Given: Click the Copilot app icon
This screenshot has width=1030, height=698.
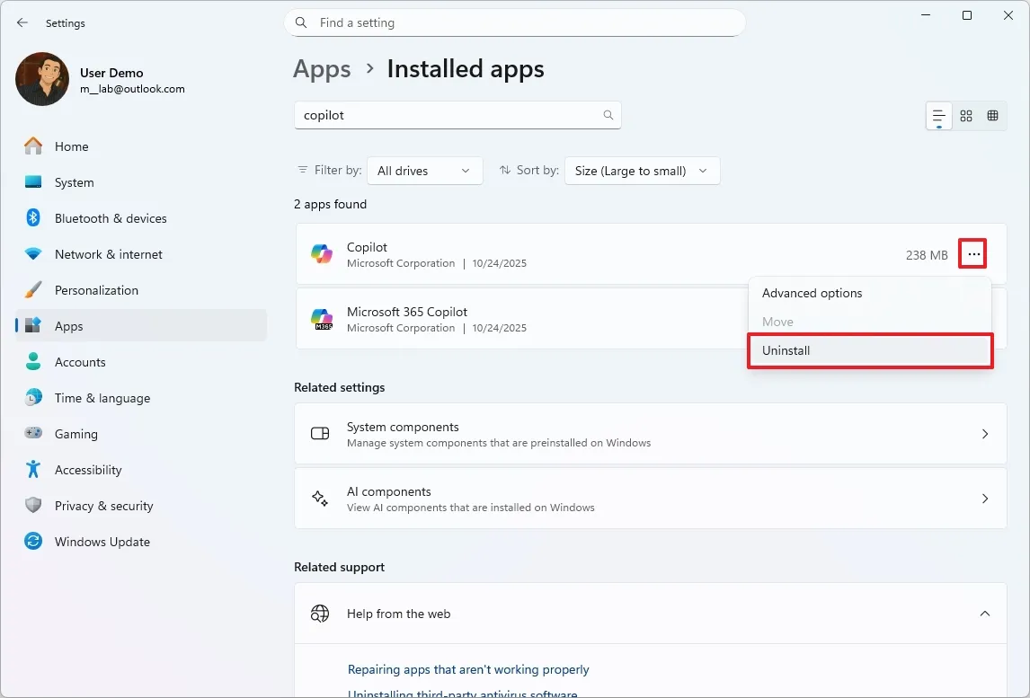Looking at the screenshot, I should pos(321,253).
